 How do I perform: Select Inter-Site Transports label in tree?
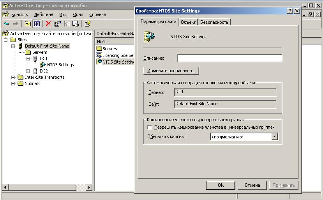click(45, 77)
